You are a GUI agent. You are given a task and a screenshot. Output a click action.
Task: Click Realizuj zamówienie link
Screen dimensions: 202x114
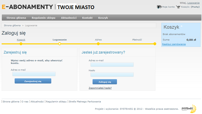click(174, 44)
